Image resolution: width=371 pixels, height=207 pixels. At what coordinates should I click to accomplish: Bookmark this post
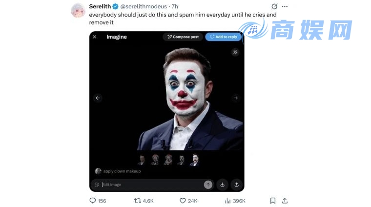pyautogui.click(x=273, y=201)
